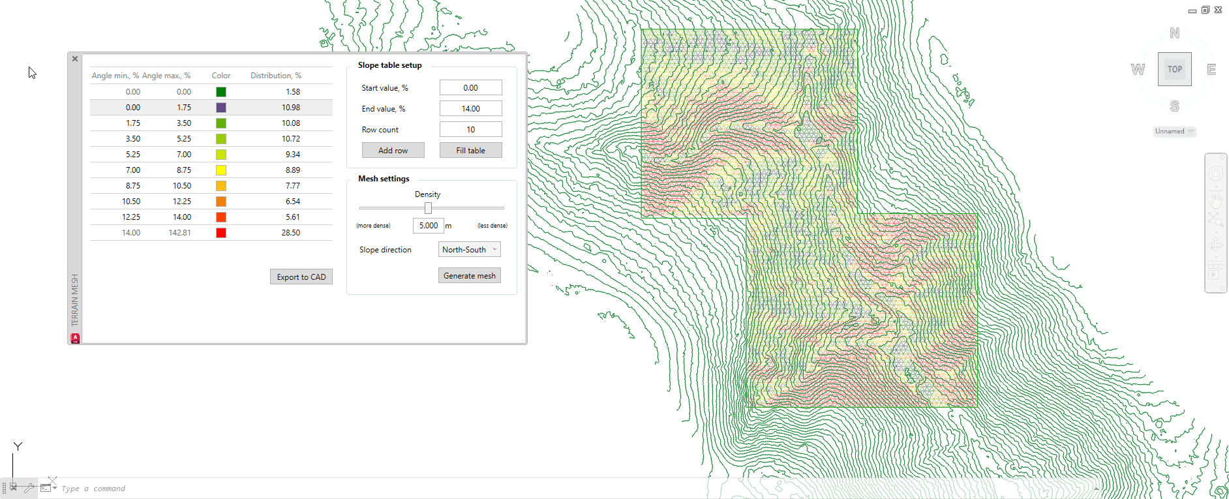Click the 'Angle min., %' column header
1229x499 pixels.
(x=115, y=76)
